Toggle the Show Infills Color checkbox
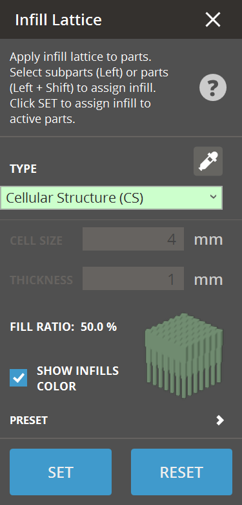 pyautogui.click(x=18, y=378)
